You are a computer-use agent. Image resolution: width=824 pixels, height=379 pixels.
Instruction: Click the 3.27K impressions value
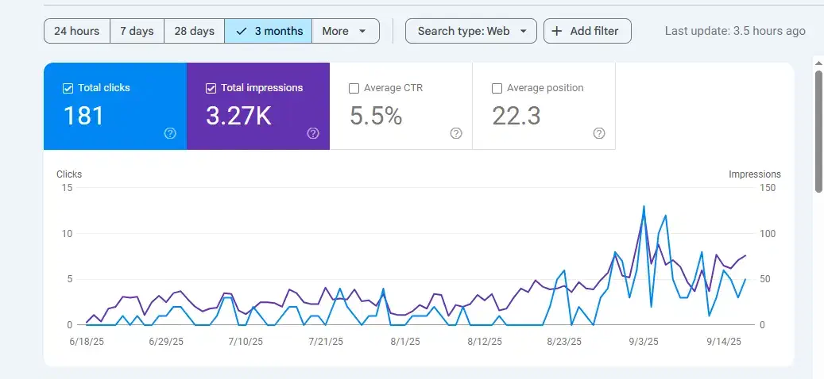click(238, 116)
